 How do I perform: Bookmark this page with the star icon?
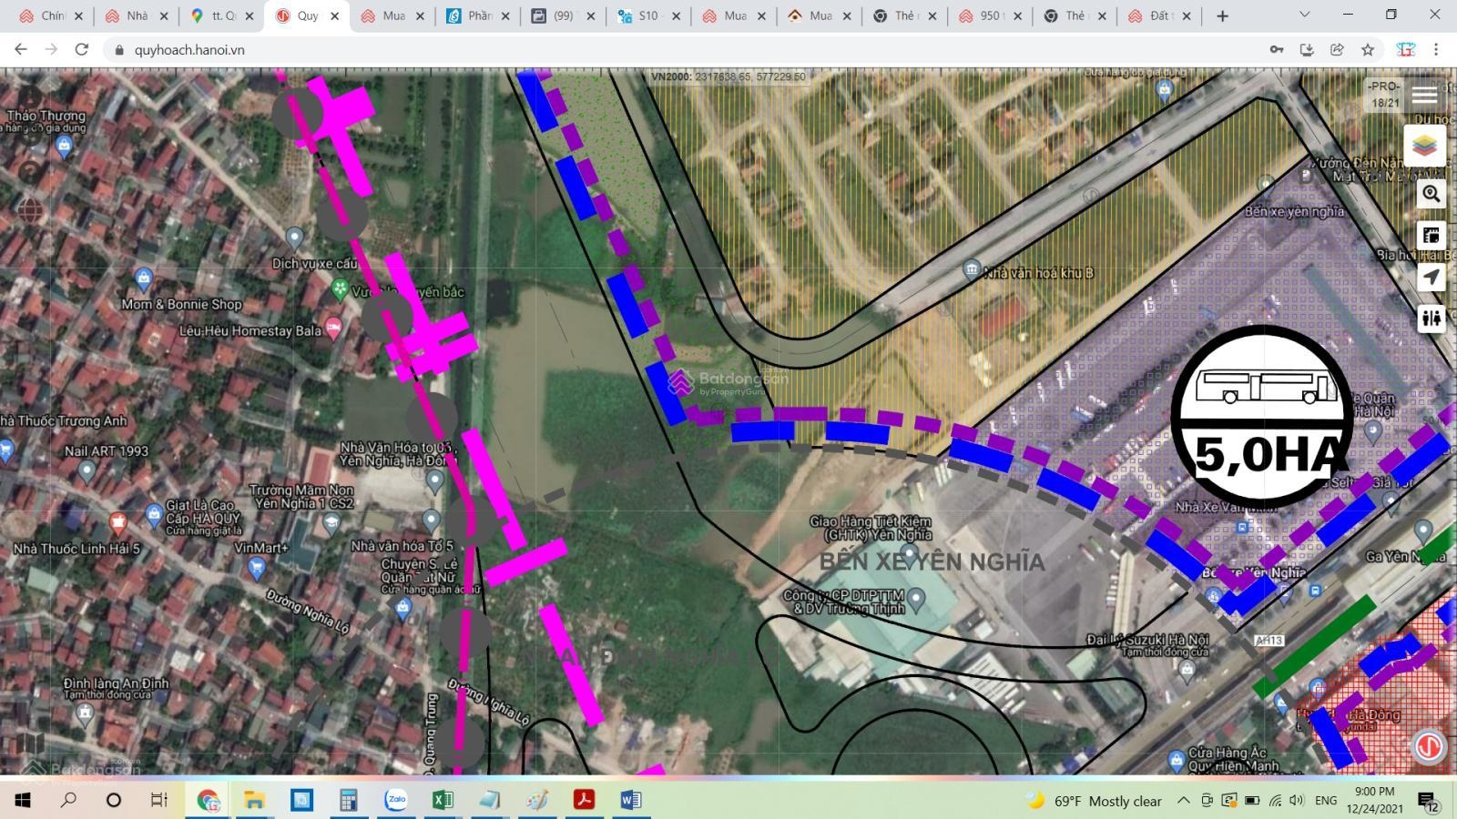(x=1368, y=50)
